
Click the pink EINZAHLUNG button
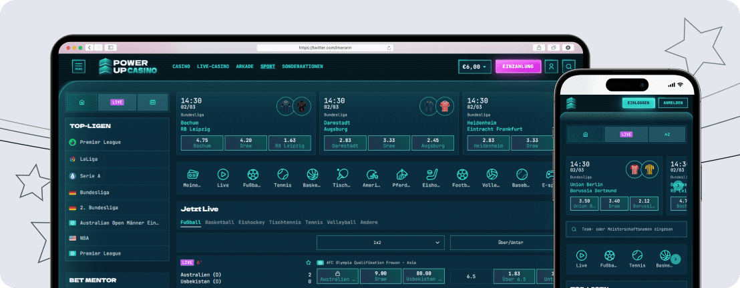[x=518, y=67]
